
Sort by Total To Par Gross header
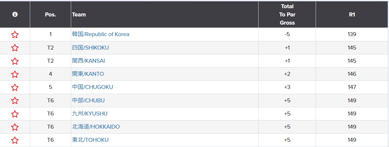pyautogui.click(x=287, y=14)
